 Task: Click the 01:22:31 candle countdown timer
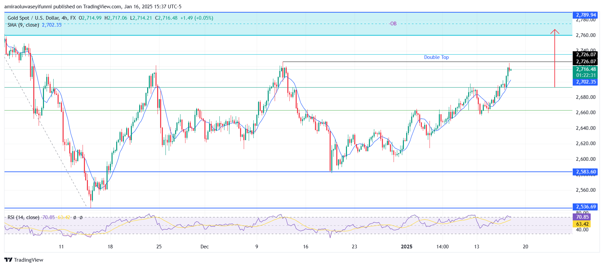pos(586,75)
